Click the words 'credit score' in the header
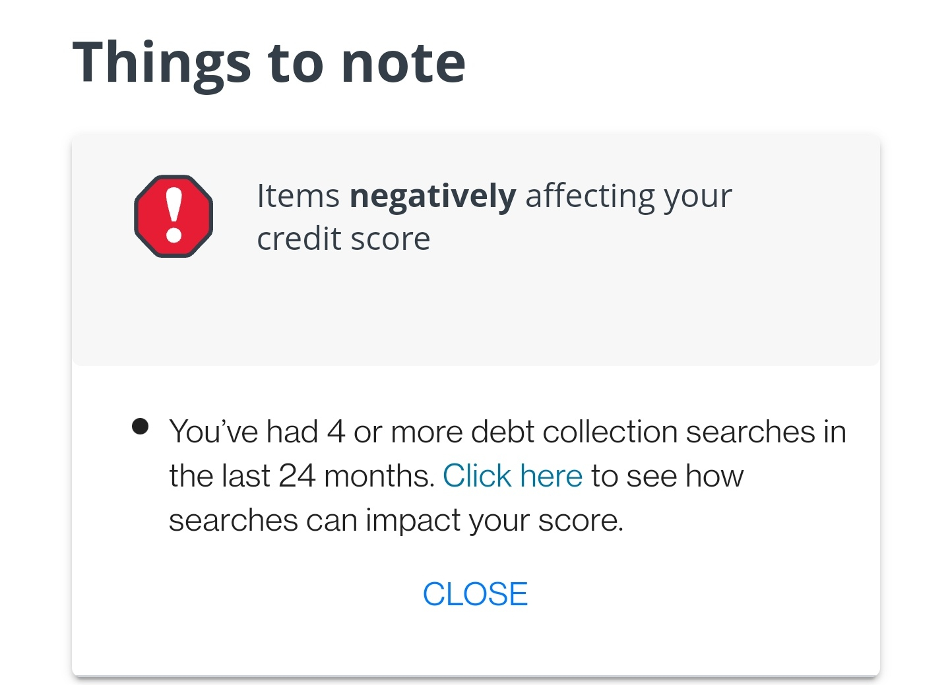Viewport: 950px width, 685px height. tap(344, 239)
